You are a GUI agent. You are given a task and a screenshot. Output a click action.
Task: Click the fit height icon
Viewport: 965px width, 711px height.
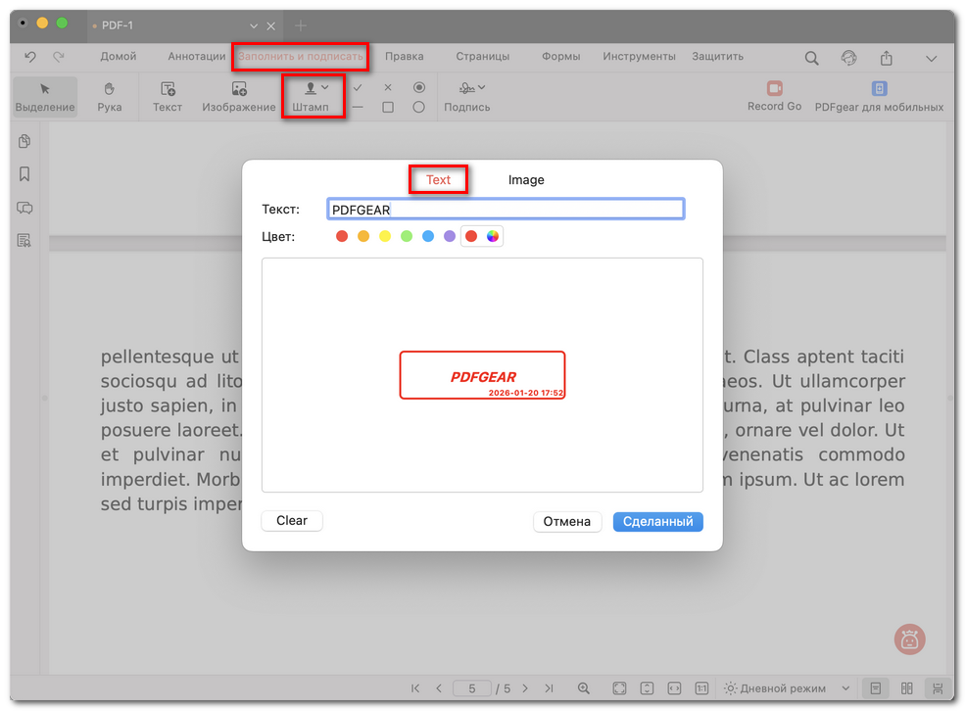point(647,688)
